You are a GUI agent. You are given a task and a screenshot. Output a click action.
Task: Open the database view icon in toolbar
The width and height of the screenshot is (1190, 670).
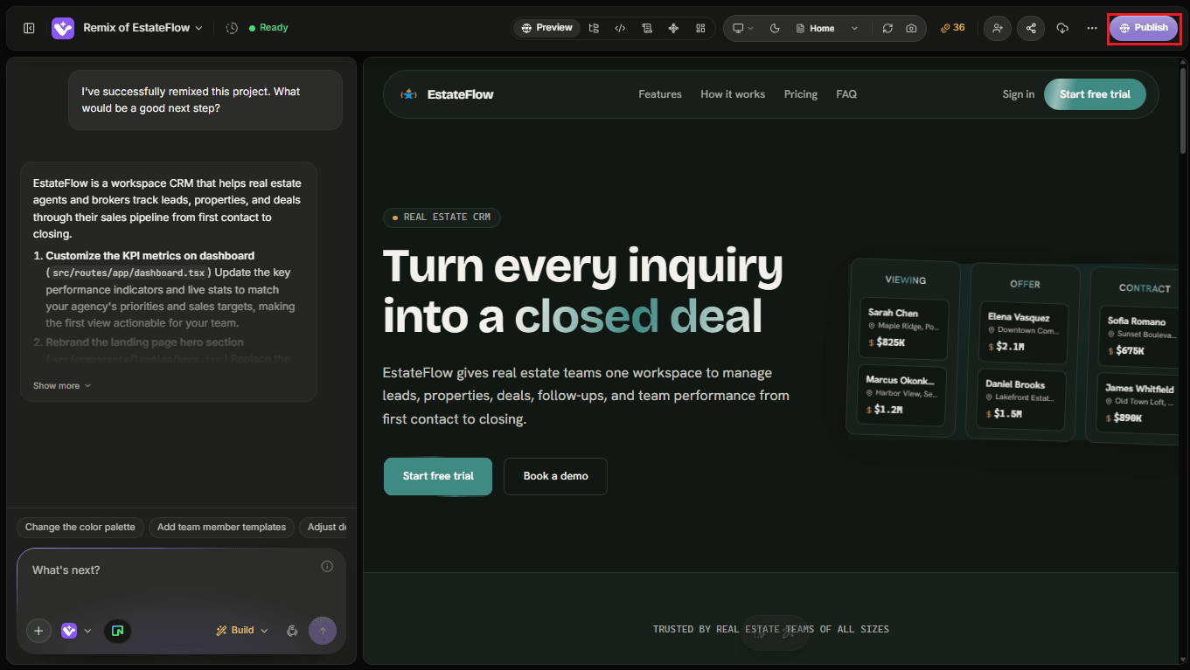coord(647,28)
